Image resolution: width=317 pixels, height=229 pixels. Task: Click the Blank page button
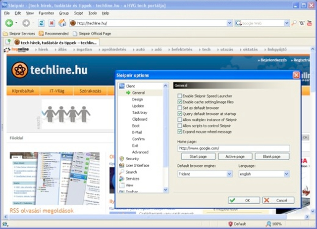point(272,156)
